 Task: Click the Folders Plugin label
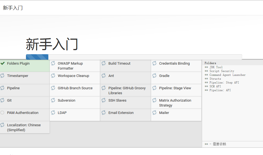click(x=18, y=63)
